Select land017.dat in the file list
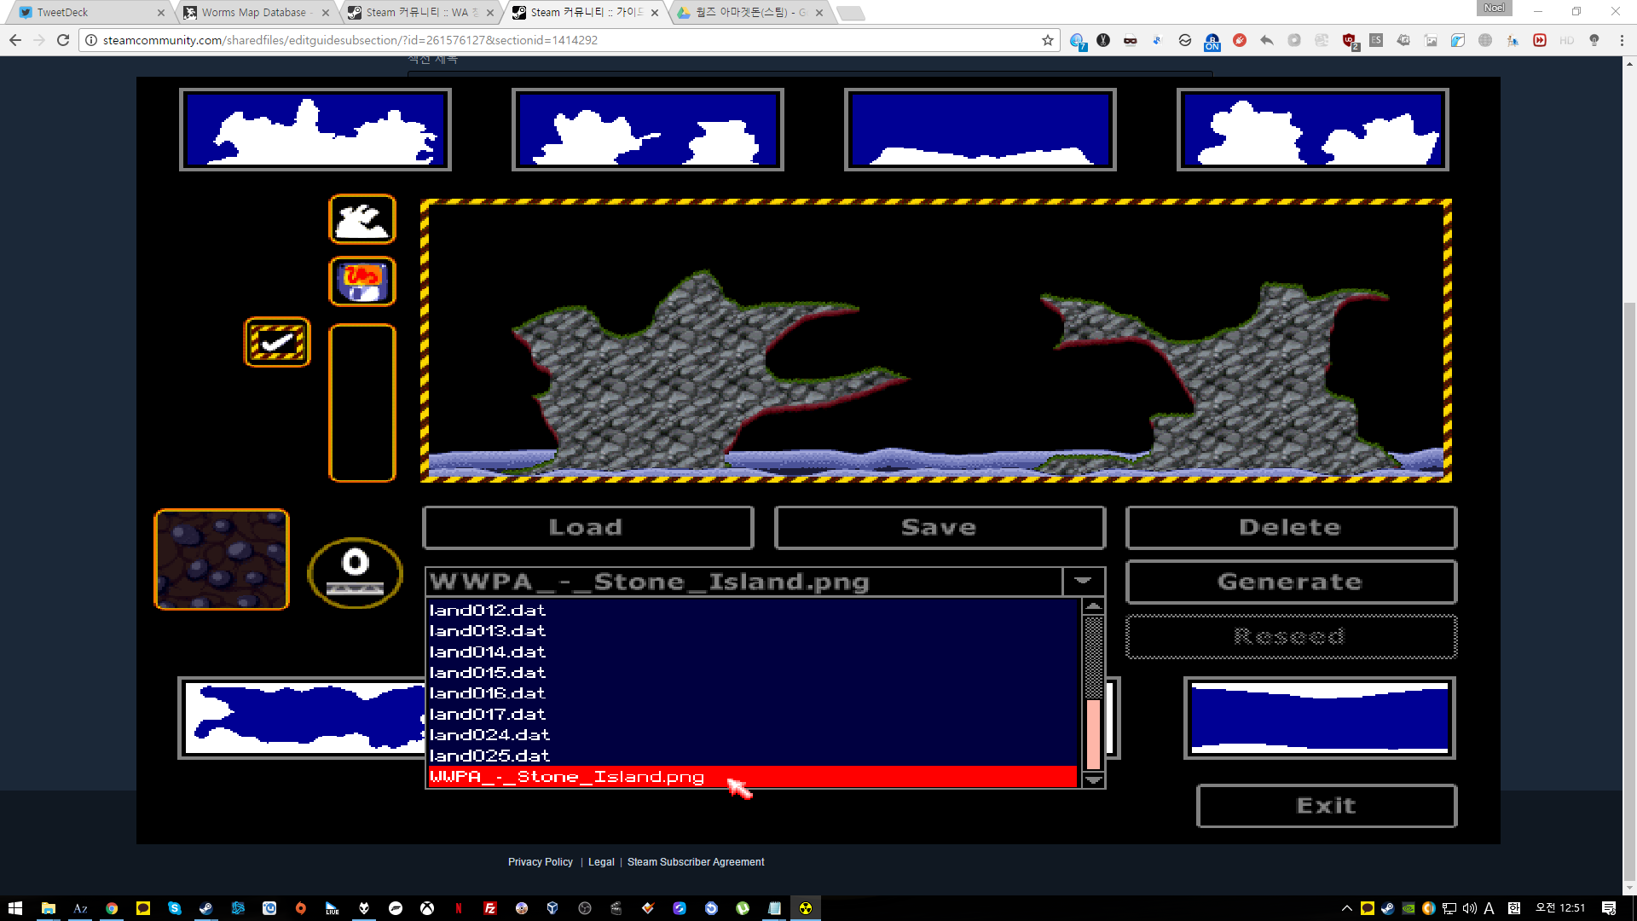The width and height of the screenshot is (1637, 921). [487, 714]
